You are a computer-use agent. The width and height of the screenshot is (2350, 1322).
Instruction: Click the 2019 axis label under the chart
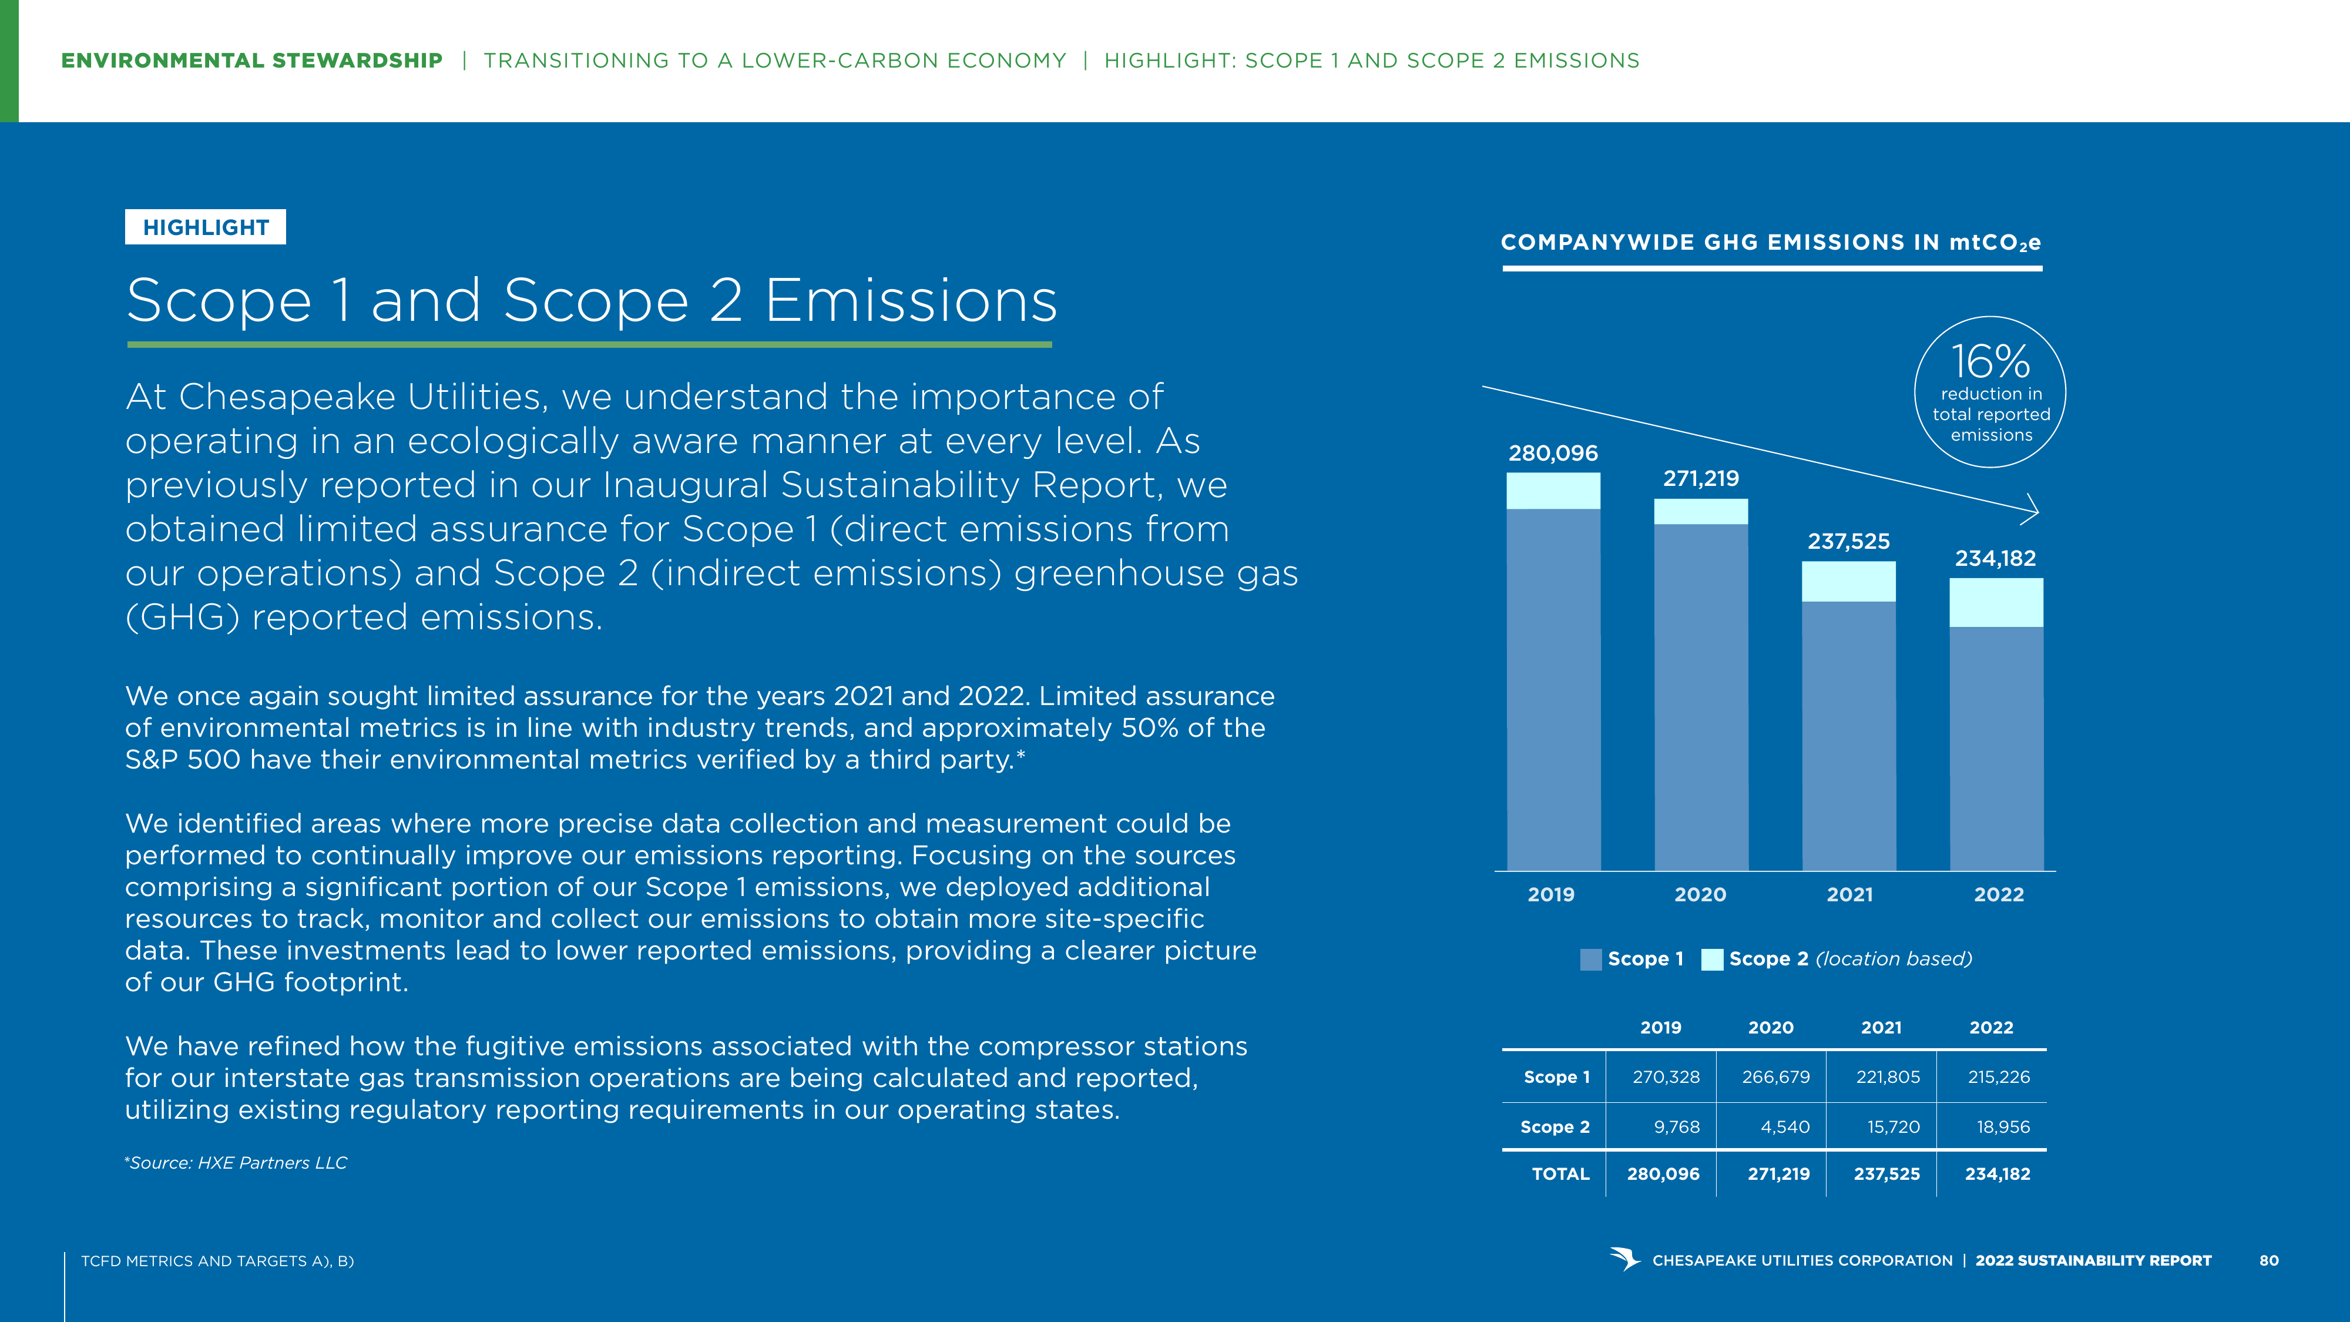pos(1551,895)
